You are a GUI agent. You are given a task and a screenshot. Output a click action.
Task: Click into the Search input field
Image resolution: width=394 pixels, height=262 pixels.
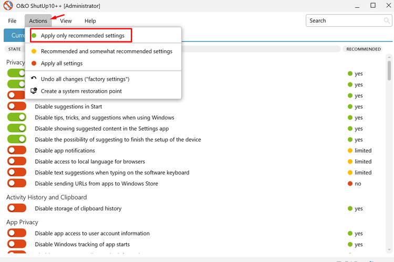point(344,21)
